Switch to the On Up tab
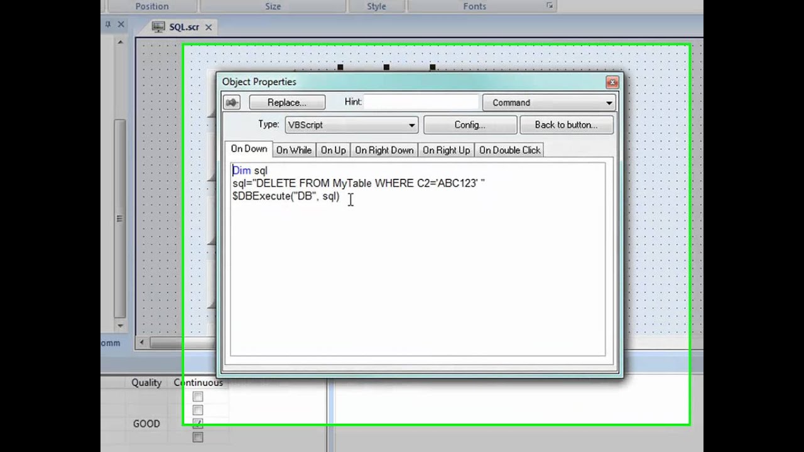Image resolution: width=804 pixels, height=452 pixels. pos(333,150)
